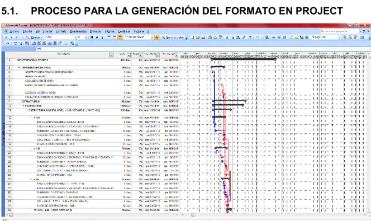Click in the 'Escriba una pregunta' help box
Image resolution: width=371 pixels, height=221 pixels.
(x=340, y=31)
